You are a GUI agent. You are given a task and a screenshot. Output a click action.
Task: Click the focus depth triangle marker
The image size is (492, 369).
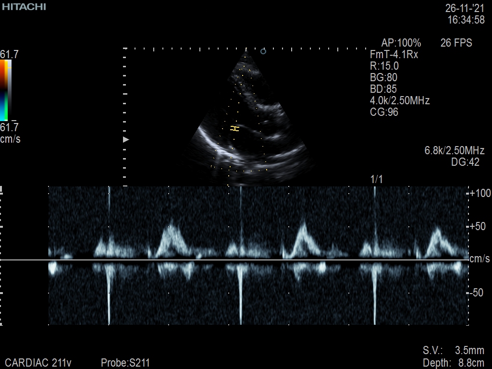point(126,139)
